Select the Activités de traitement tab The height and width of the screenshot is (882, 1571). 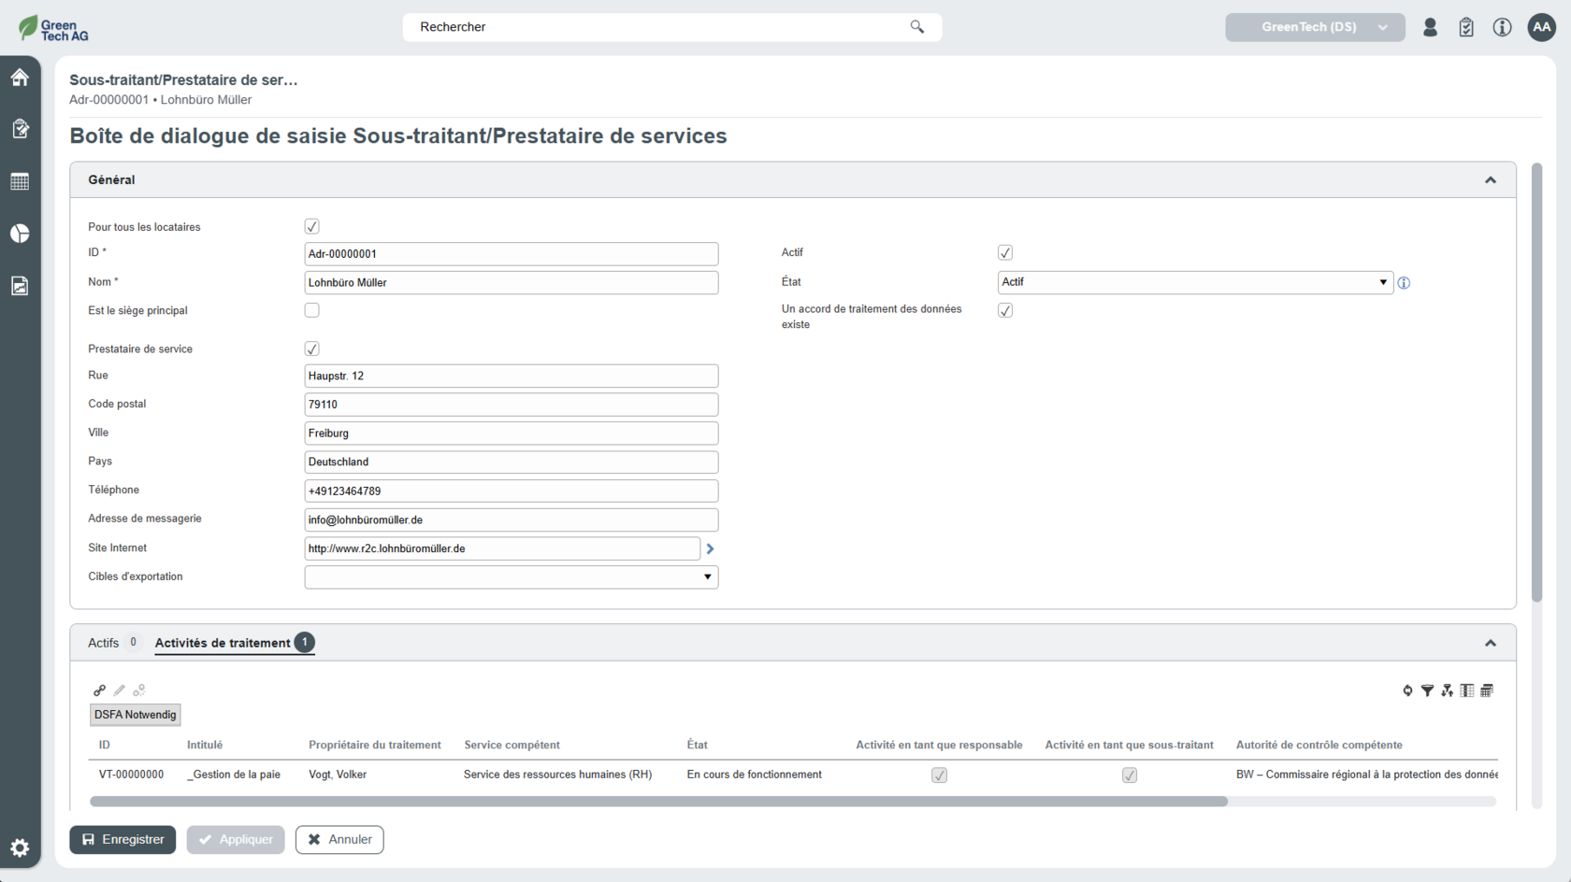223,643
